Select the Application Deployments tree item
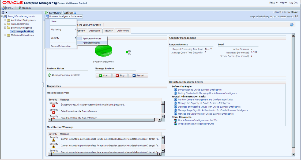Viewport: 301px width, 160px height. point(23,20)
